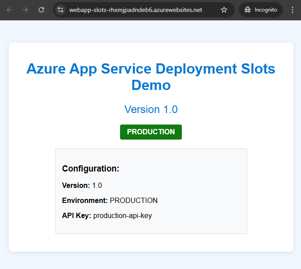301x269 pixels.
Task: Open the Chrome three-dot menu
Action: (x=293, y=10)
